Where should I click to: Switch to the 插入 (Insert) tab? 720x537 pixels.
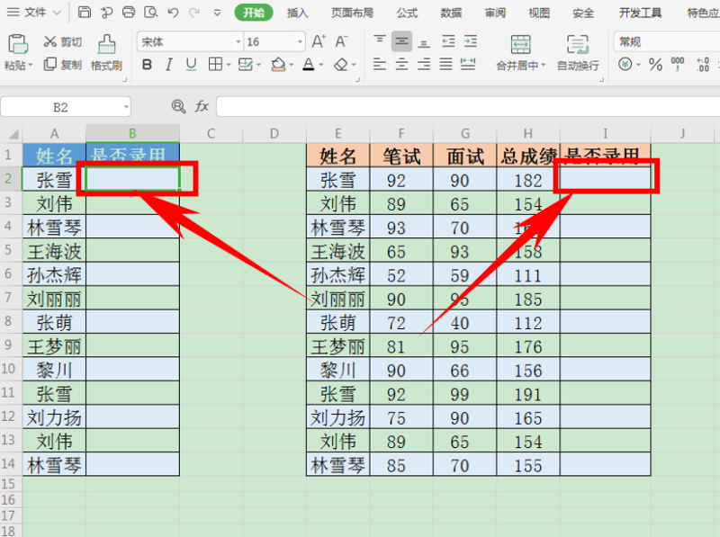point(297,13)
